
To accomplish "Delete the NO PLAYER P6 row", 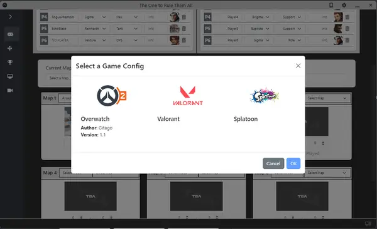I will click(x=184, y=40).
